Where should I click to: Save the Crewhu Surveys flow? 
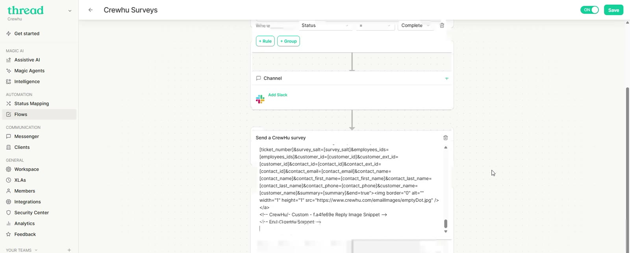[613, 10]
